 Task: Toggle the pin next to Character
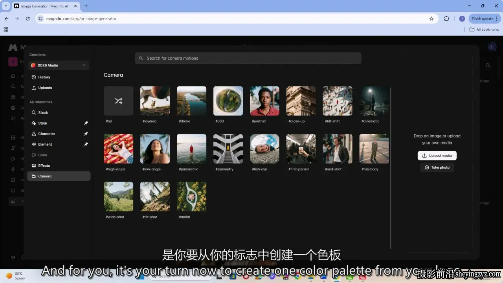[86, 134]
